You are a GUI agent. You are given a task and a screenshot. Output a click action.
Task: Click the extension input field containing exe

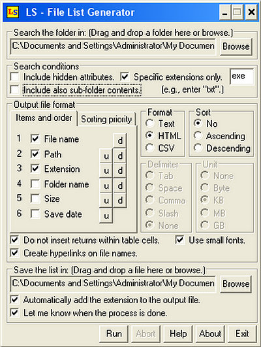tap(242, 76)
